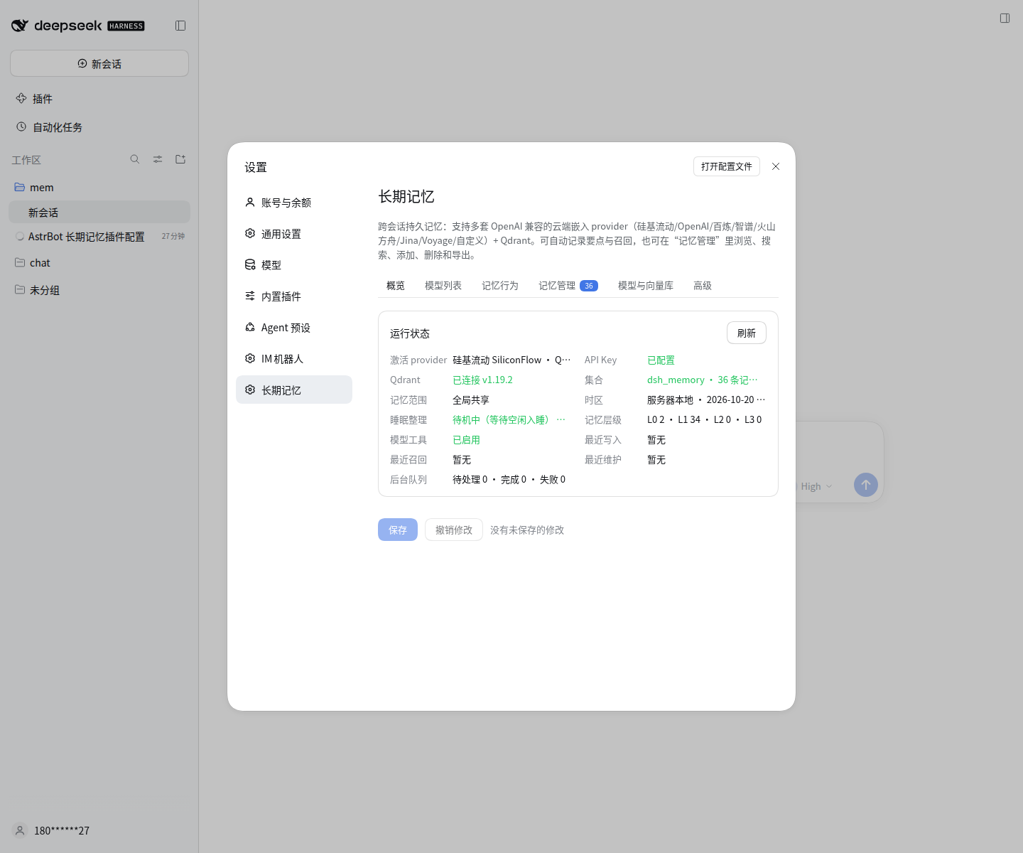Image resolution: width=1023 pixels, height=853 pixels.
Task: Click the 撤销修改 button
Action: click(x=454, y=530)
